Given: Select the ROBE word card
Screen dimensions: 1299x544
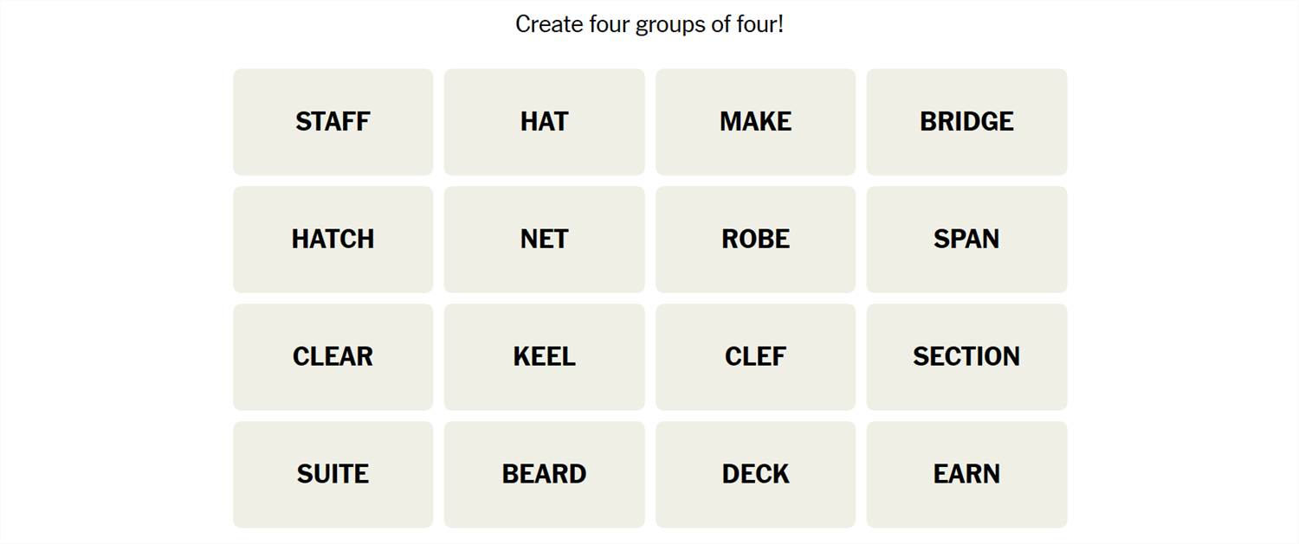Looking at the screenshot, I should (x=755, y=240).
